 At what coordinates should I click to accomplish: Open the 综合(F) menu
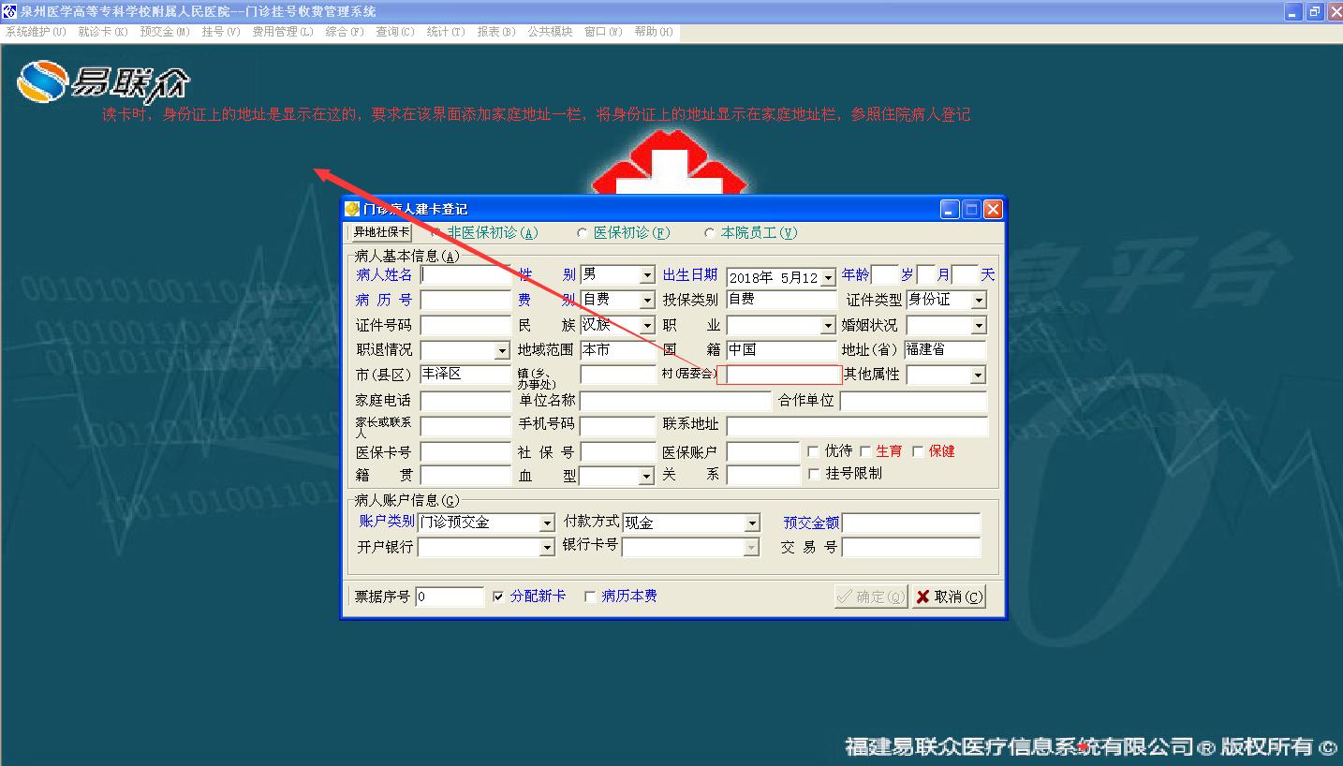(x=345, y=32)
